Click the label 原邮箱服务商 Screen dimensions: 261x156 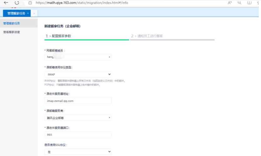coord(55,111)
